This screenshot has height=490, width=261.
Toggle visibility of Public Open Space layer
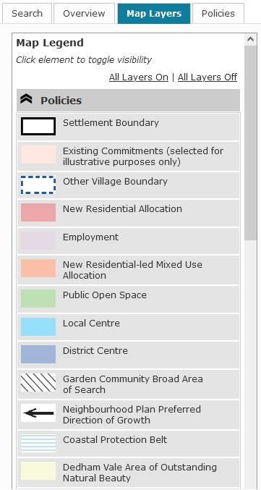[129, 299]
